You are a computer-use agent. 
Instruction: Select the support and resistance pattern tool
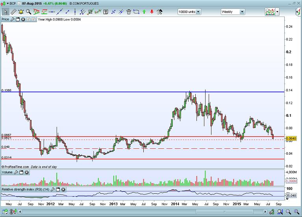tap(44, 12)
